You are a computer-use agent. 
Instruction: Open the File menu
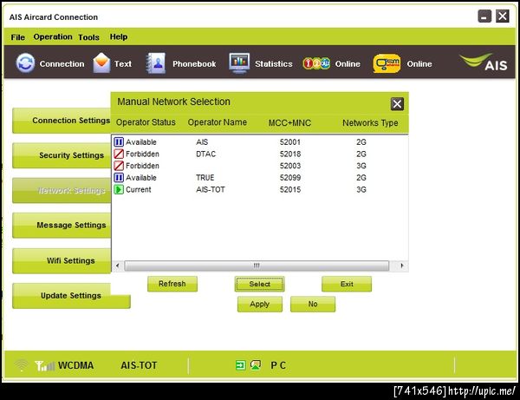click(18, 37)
